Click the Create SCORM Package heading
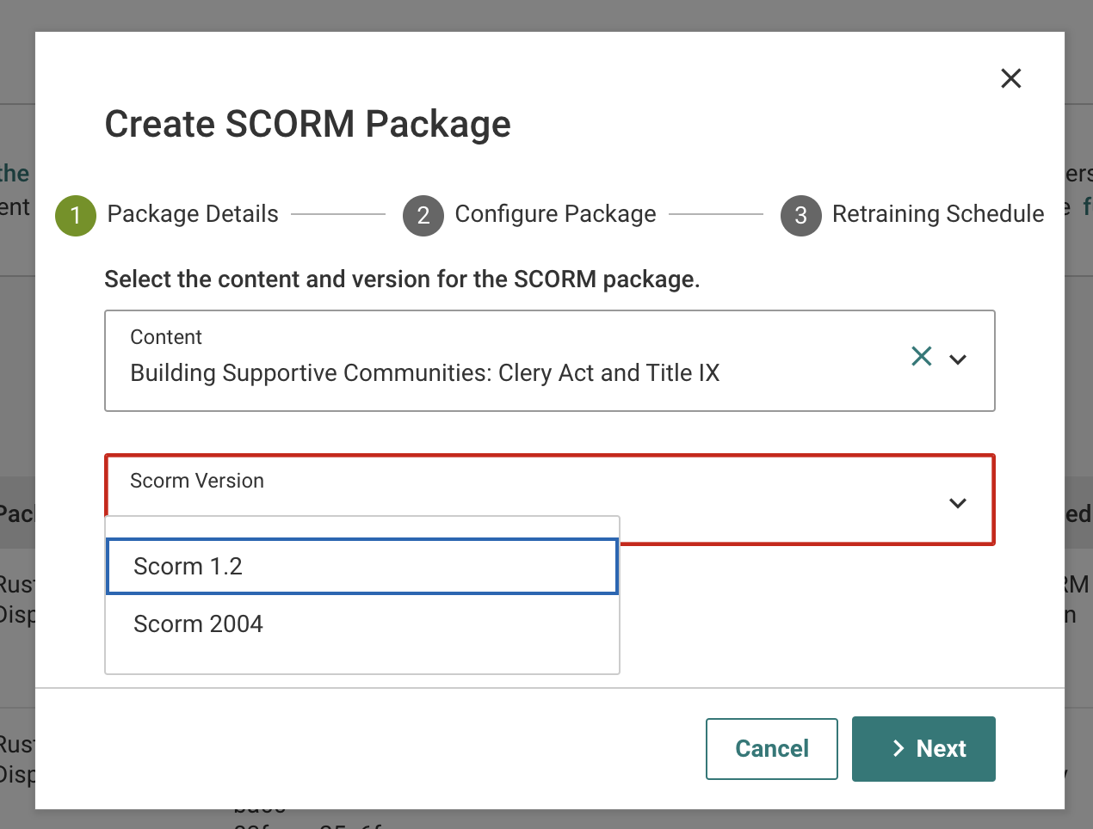The height and width of the screenshot is (829, 1093). 307,124
